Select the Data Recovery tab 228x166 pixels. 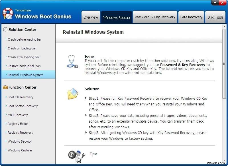click(x=191, y=17)
